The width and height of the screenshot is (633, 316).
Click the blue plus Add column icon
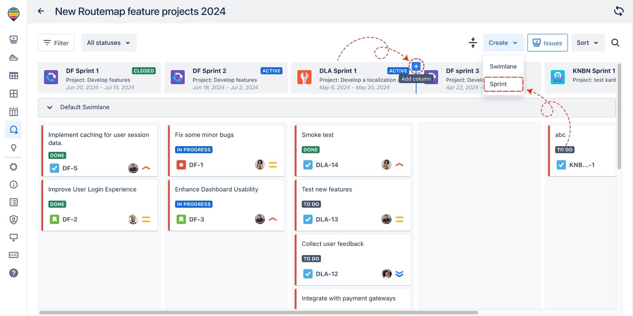(416, 66)
